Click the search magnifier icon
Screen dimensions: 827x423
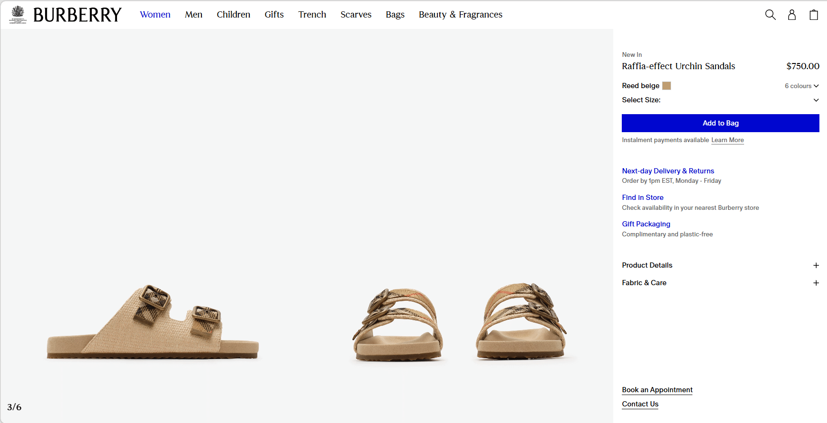770,15
